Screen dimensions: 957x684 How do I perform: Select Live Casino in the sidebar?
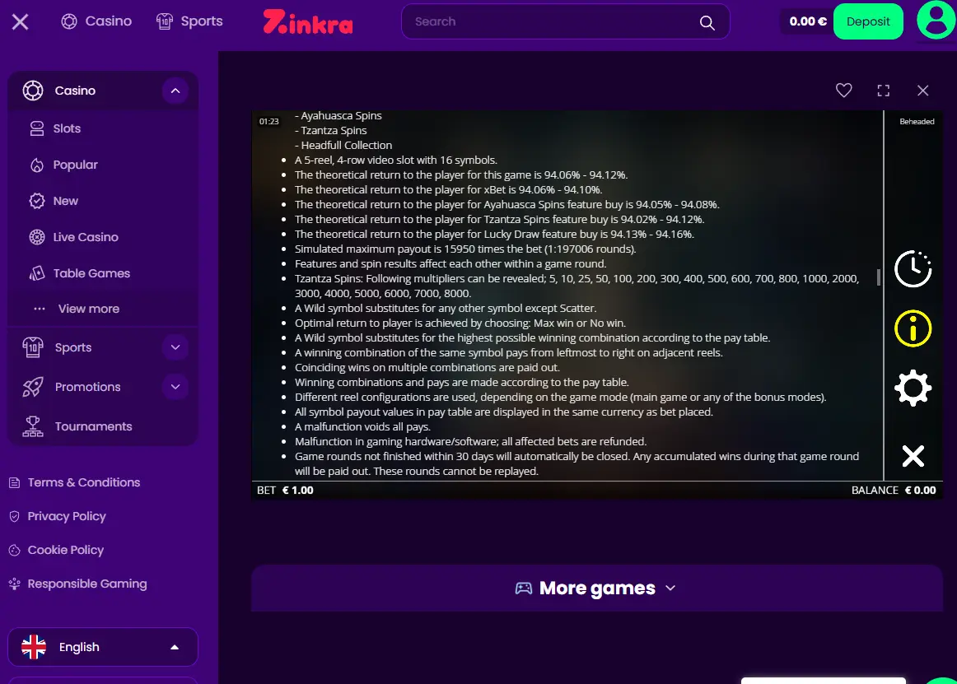(86, 237)
